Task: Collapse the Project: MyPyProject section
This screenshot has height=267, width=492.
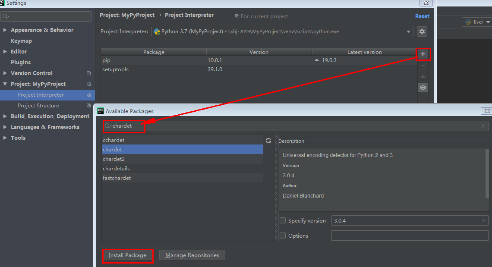Action: point(5,84)
